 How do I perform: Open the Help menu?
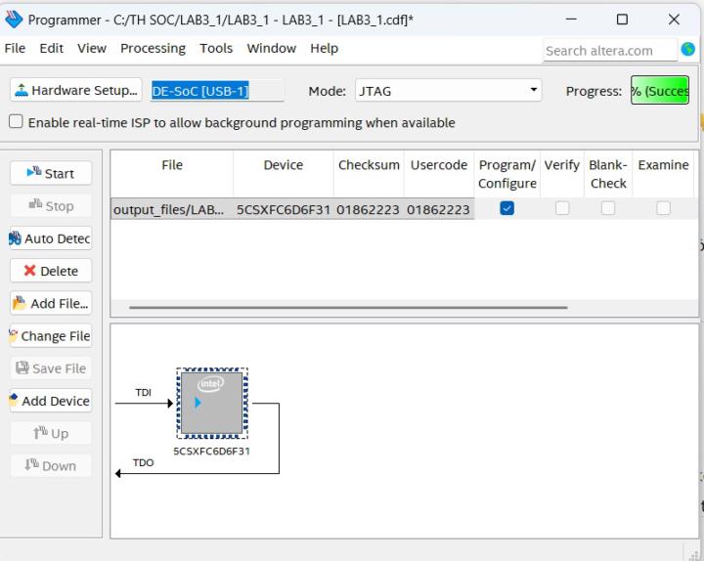324,48
